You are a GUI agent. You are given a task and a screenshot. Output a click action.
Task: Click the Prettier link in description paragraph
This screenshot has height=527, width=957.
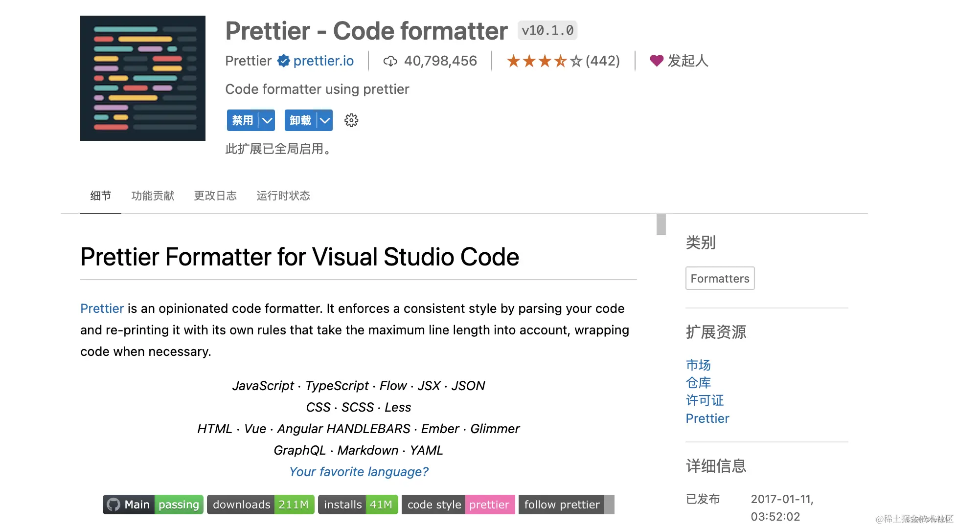click(x=102, y=308)
